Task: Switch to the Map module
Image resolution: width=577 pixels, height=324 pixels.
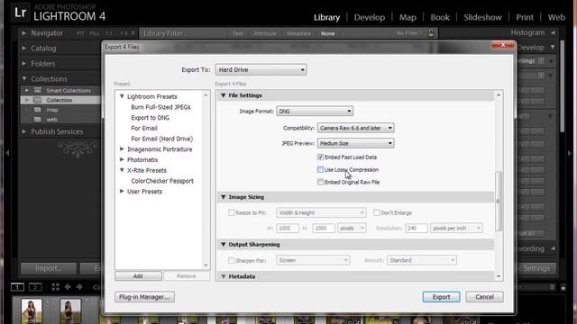Action: (408, 17)
